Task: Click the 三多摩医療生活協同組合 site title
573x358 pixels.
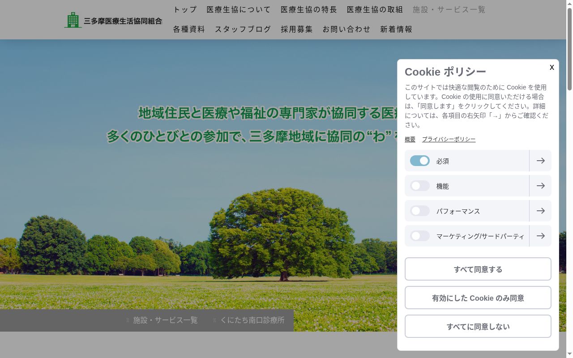Action: (x=123, y=21)
